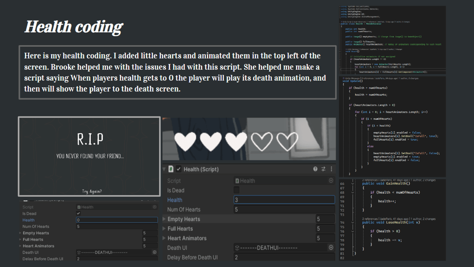The width and height of the screenshot is (474, 267).
Task: Click the death screen preview image
Action: pos(89,156)
